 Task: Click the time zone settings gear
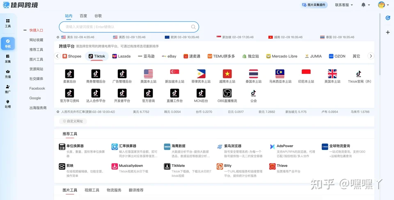pyautogui.click(x=58, y=37)
